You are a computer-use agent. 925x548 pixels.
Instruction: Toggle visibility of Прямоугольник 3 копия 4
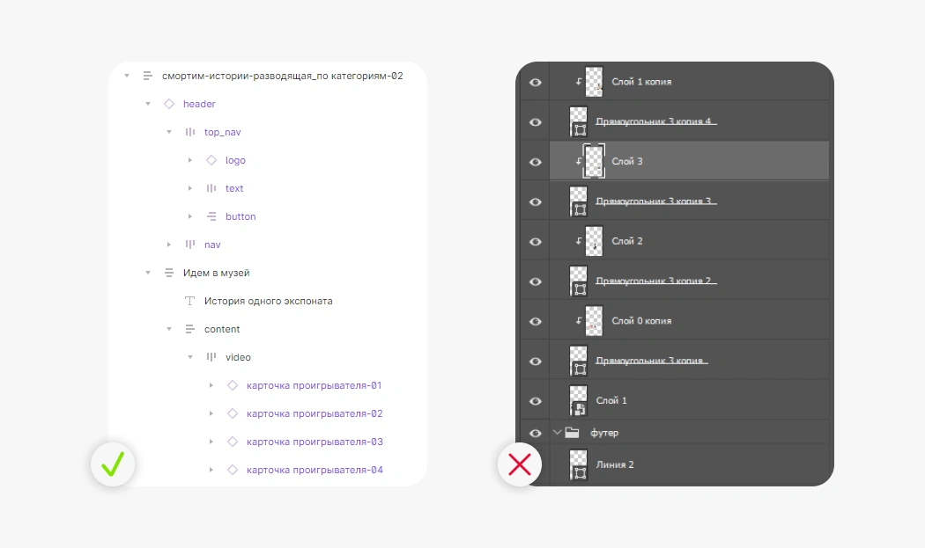click(x=535, y=122)
